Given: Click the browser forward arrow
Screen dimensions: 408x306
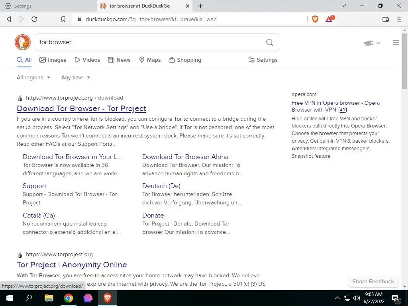Looking at the screenshot, I should pyautogui.click(x=22, y=19).
